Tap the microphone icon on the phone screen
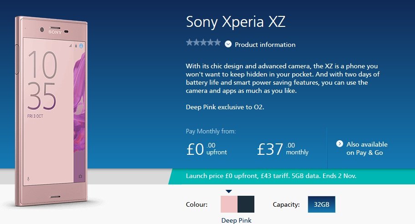This screenshot has height=224, width=415. click(x=28, y=178)
